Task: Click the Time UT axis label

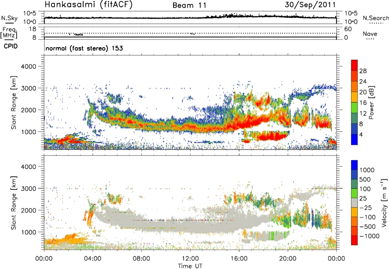Action: click(x=190, y=266)
